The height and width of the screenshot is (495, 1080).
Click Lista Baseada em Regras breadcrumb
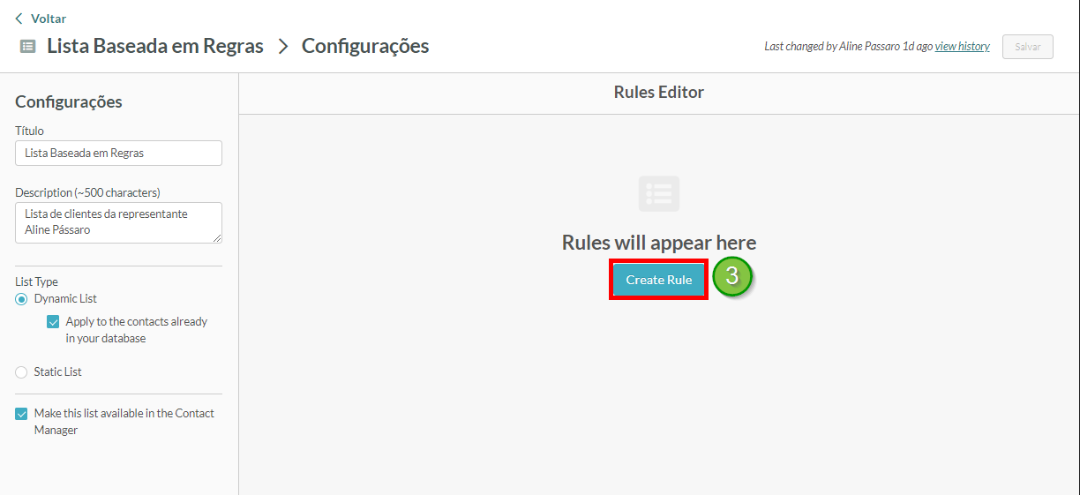tap(155, 46)
